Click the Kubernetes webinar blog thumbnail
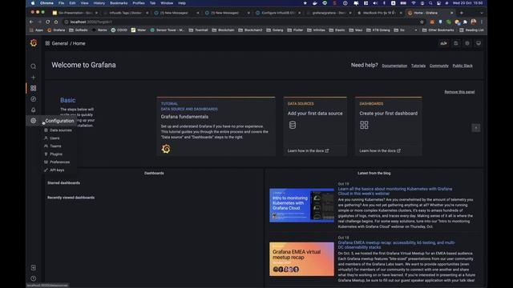 301,205
